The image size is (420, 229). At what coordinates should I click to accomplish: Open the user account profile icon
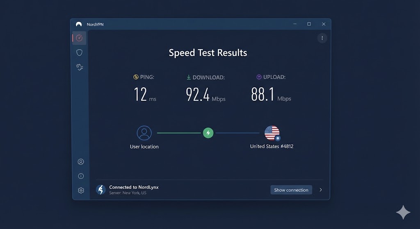tap(81, 161)
